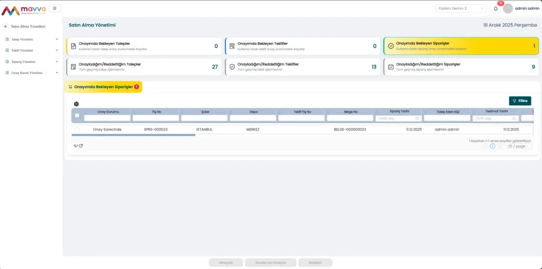
Task: Click the Onayla button
Action: pyautogui.click(x=225, y=263)
